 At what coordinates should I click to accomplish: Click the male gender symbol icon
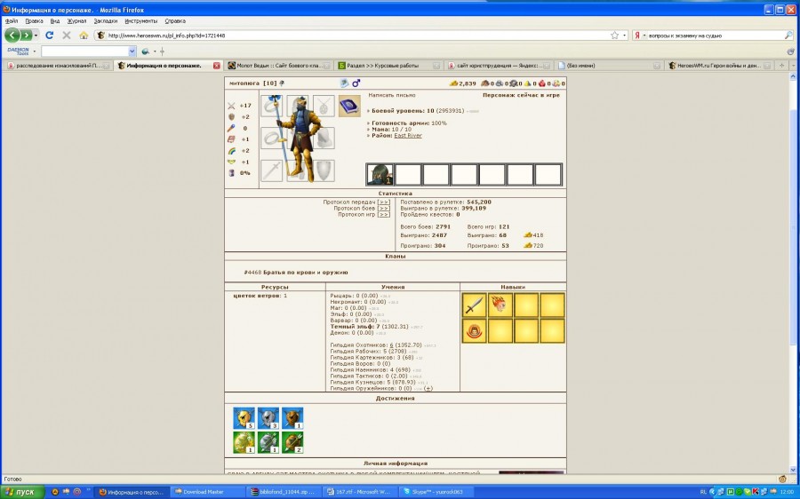click(356, 83)
